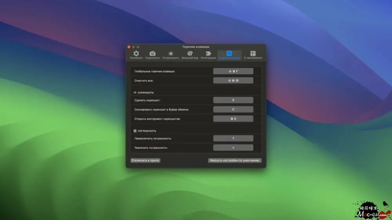This screenshot has width=392, height=220.
Task: Click the Открыть инструмент скриншотов label
Action: tap(157, 119)
